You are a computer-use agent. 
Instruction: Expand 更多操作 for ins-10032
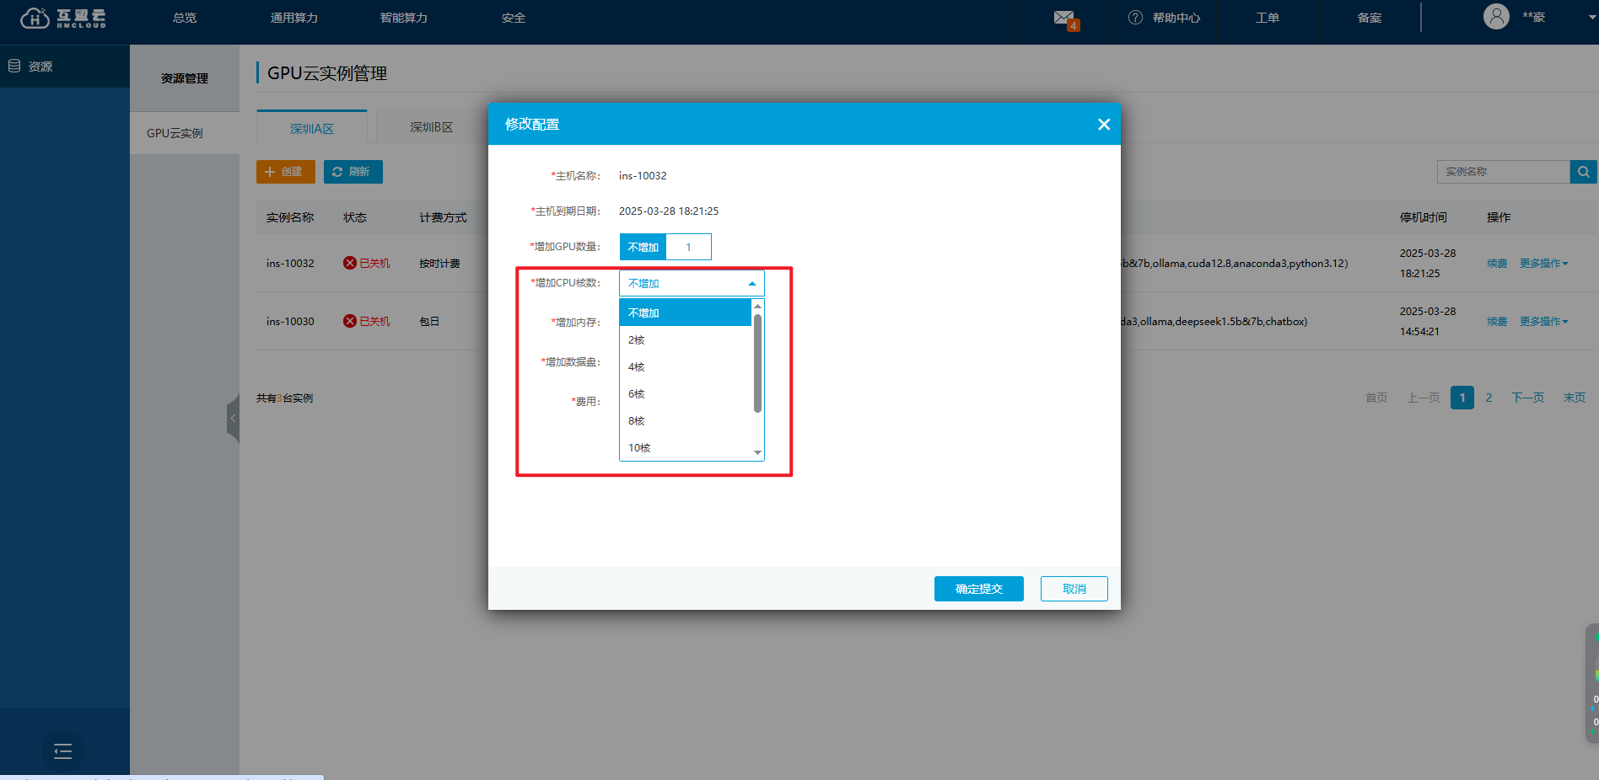pos(1543,264)
